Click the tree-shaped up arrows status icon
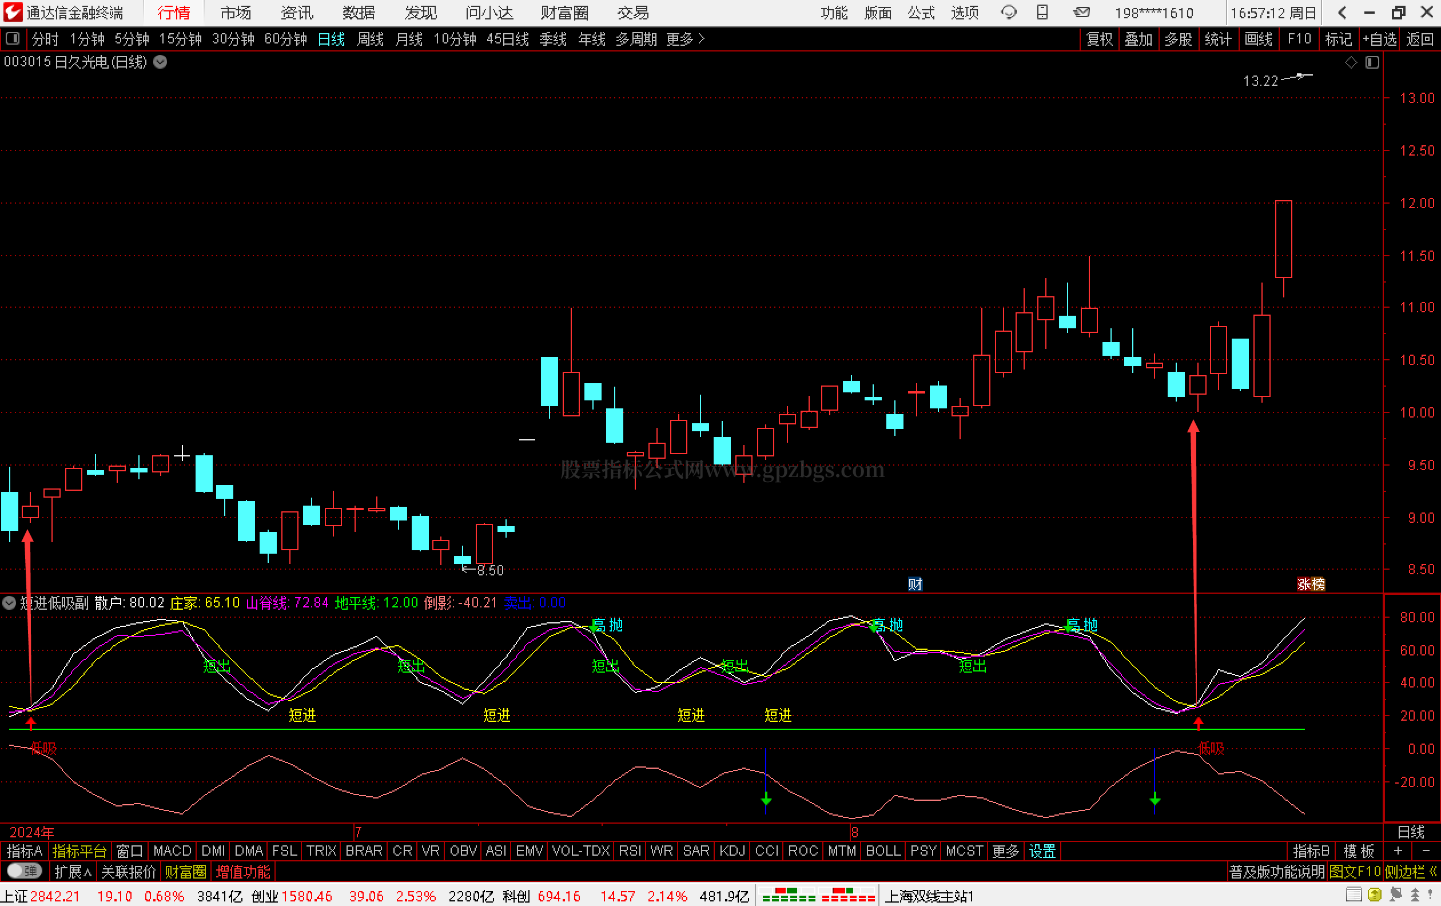Image resolution: width=1441 pixels, height=906 pixels. [1415, 895]
